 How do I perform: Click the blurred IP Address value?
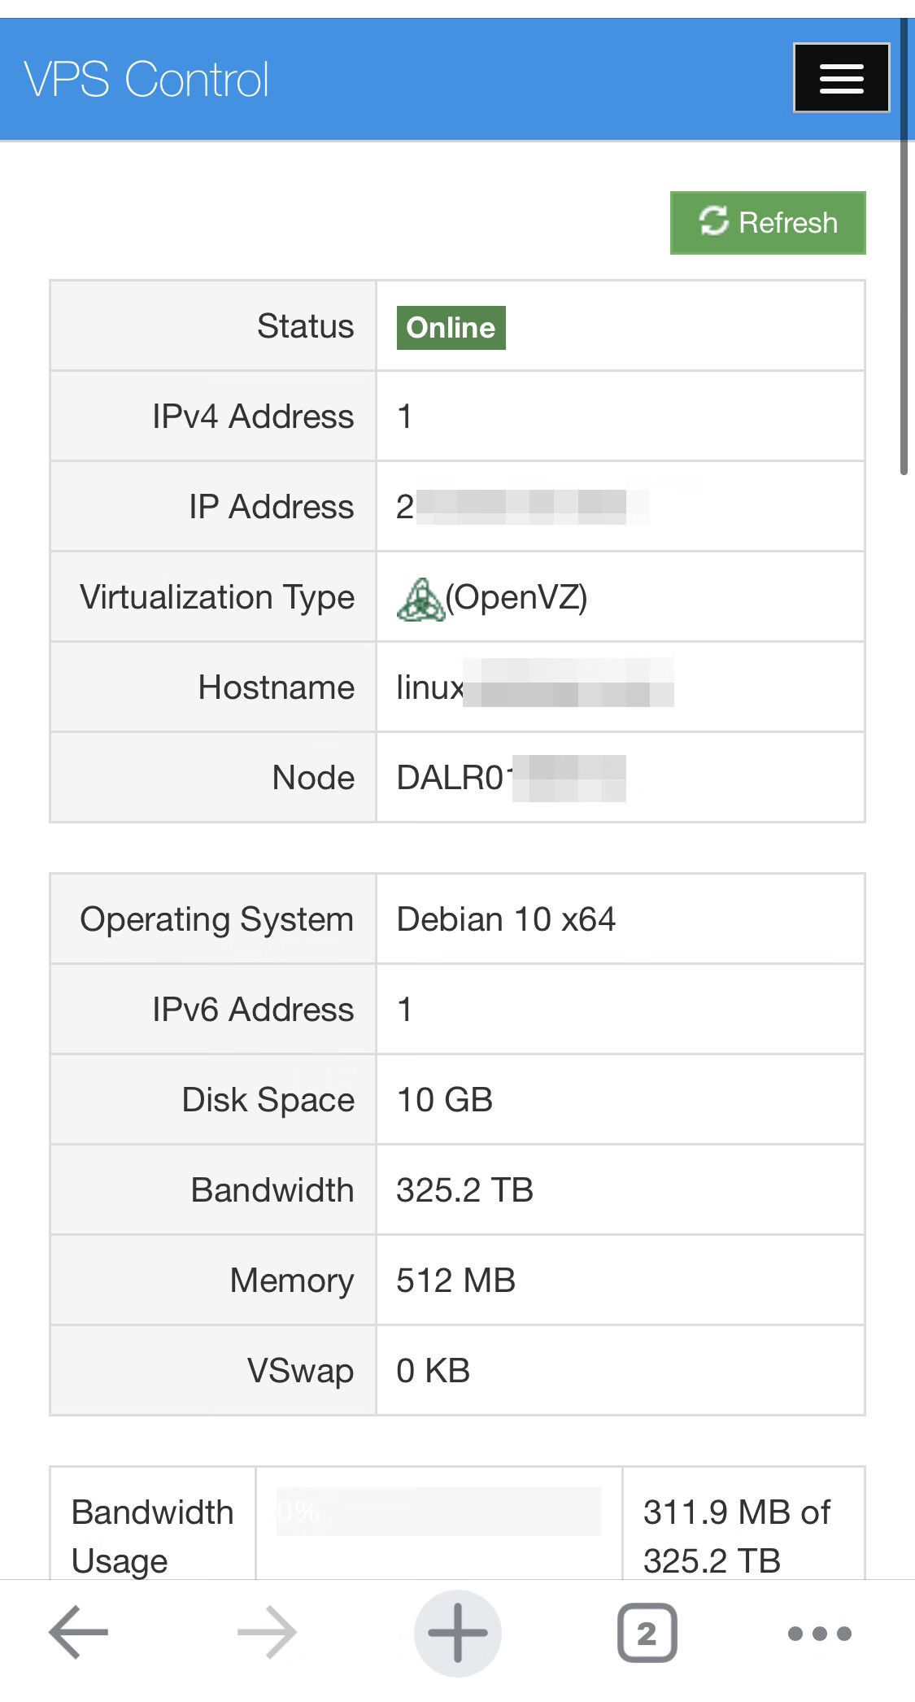click(x=521, y=507)
